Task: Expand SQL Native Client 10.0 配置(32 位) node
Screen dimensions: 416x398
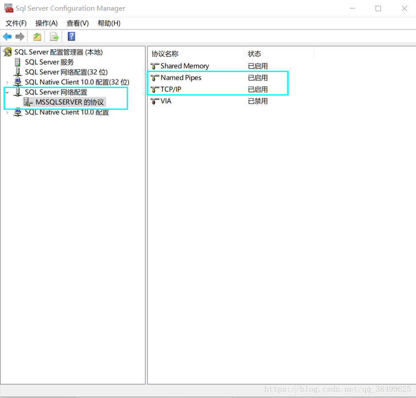Action: [x=7, y=82]
